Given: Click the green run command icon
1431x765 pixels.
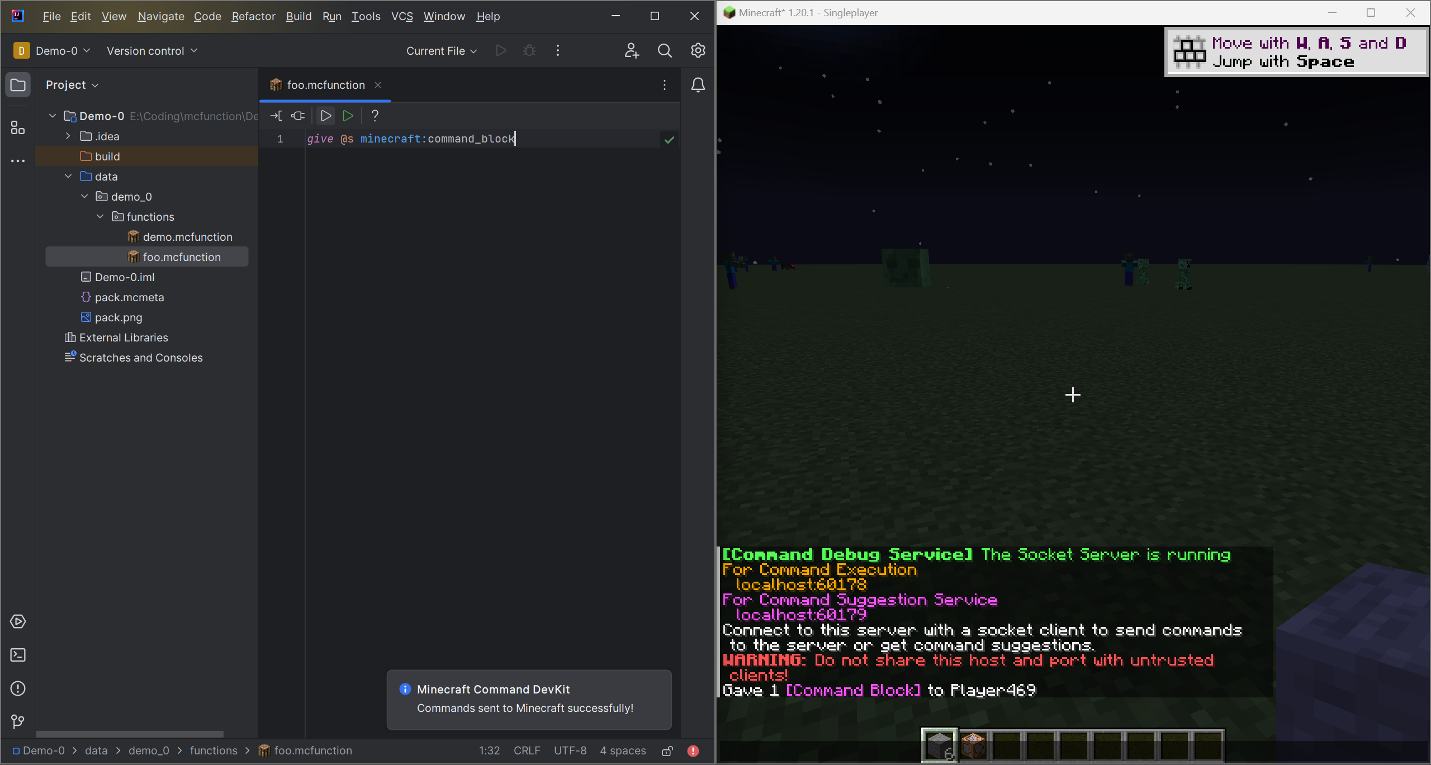Looking at the screenshot, I should 348,116.
